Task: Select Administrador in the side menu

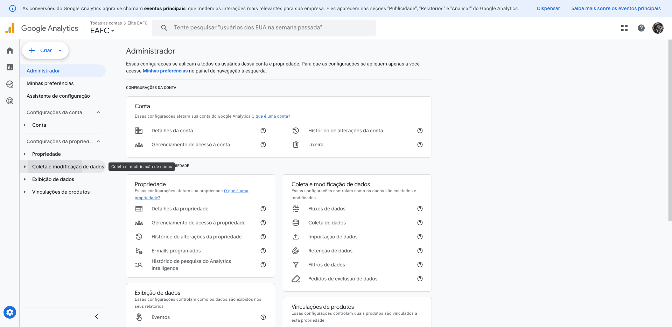Action: tap(63, 71)
